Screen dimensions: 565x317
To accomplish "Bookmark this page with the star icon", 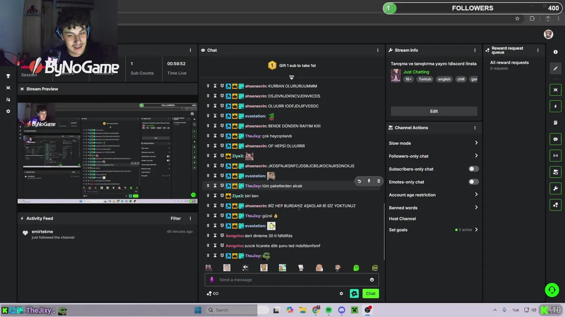I will (517, 18).
